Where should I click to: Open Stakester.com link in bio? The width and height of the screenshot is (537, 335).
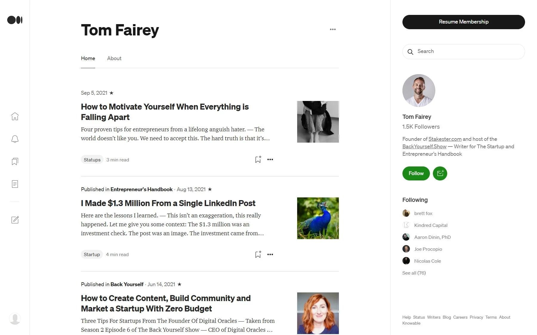click(x=445, y=139)
